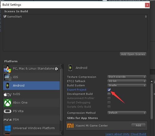Uncheck the GameStart scene checkbox
The image size is (155, 136).
click(5, 16)
